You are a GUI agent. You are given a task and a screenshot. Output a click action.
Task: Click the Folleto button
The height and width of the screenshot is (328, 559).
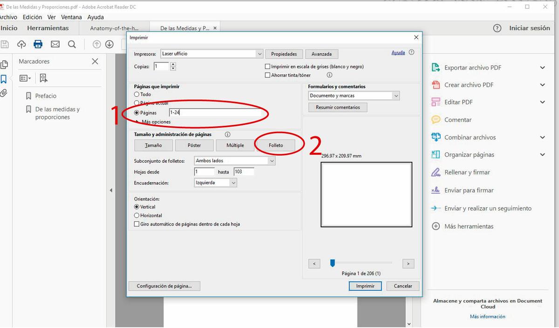click(x=276, y=145)
